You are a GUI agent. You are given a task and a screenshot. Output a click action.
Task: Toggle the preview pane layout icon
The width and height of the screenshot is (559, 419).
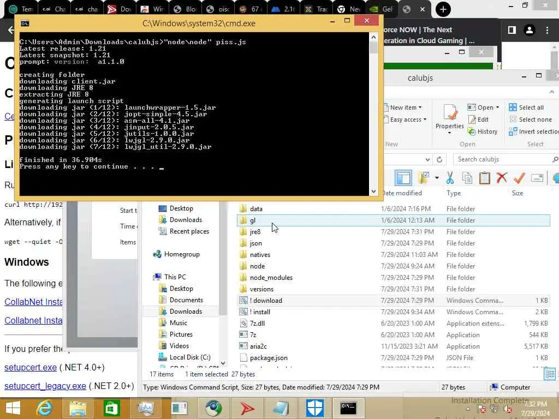coord(403,177)
